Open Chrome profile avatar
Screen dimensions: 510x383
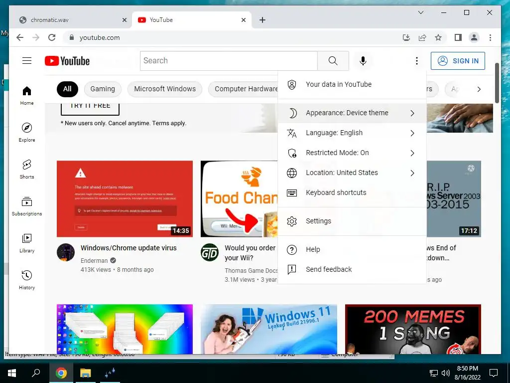pos(474,37)
